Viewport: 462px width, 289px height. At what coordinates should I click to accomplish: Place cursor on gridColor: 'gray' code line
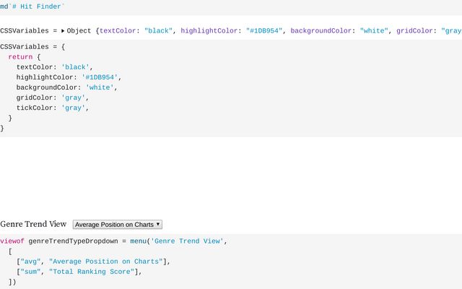tap(53, 98)
